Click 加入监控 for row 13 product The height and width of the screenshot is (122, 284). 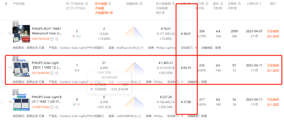click(273, 70)
